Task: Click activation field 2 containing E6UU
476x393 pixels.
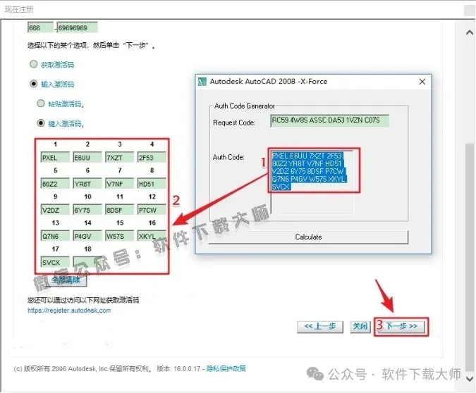Action: pos(87,157)
